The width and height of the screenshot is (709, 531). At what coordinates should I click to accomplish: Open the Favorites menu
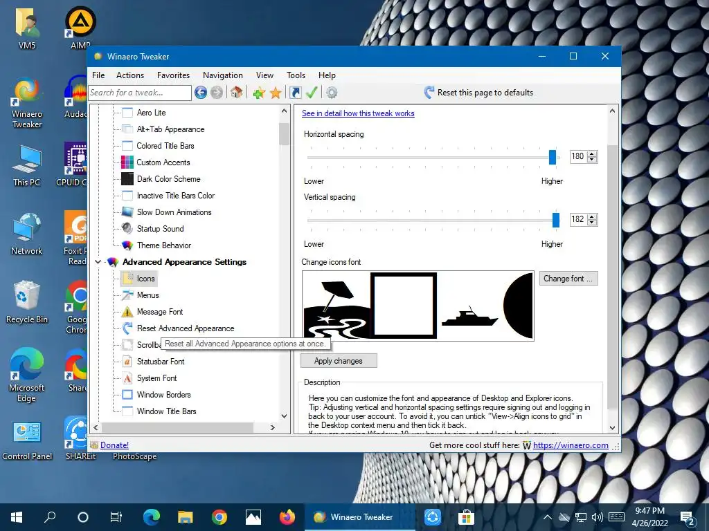pos(173,75)
